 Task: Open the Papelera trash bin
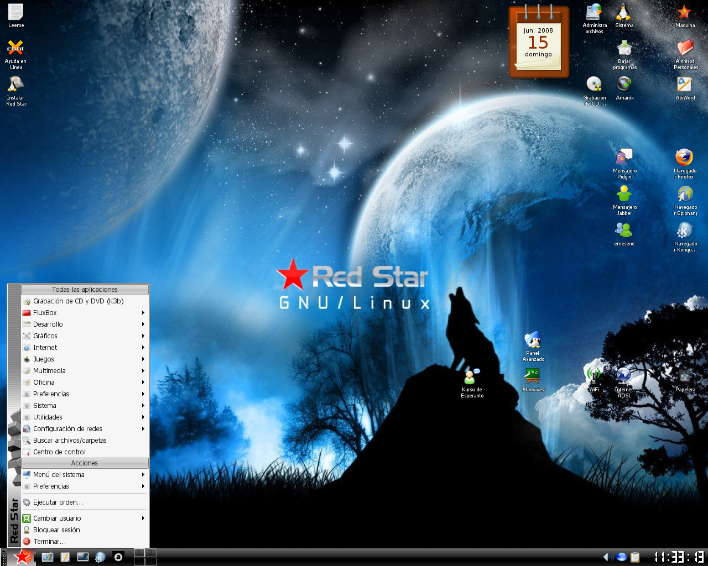685,380
